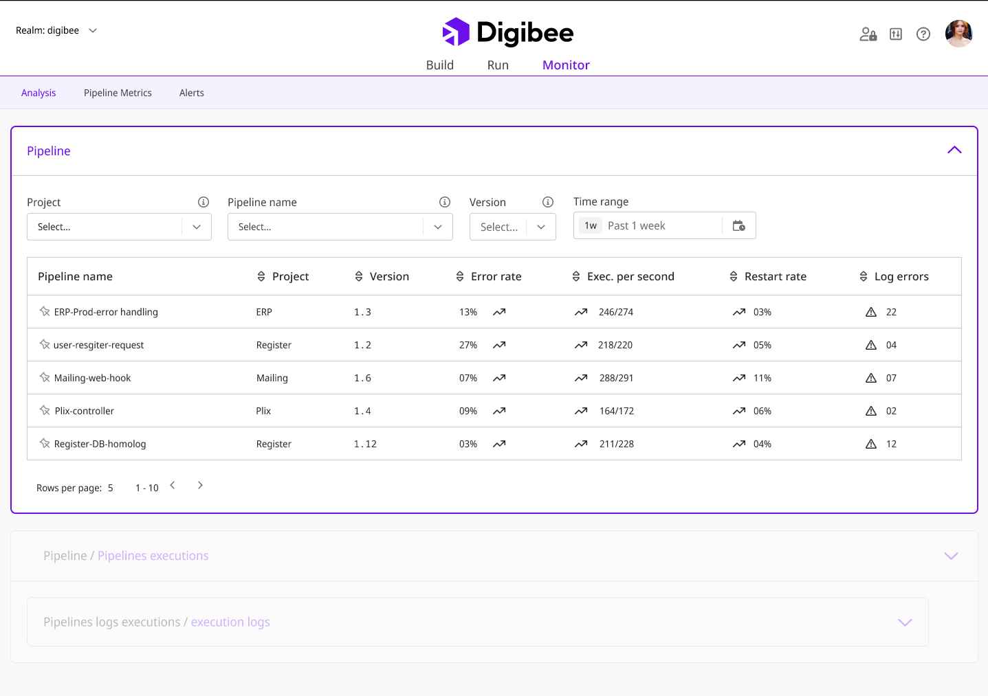Open the Realm digibee dropdown
Screen dimensions: 988x696
coord(56,30)
